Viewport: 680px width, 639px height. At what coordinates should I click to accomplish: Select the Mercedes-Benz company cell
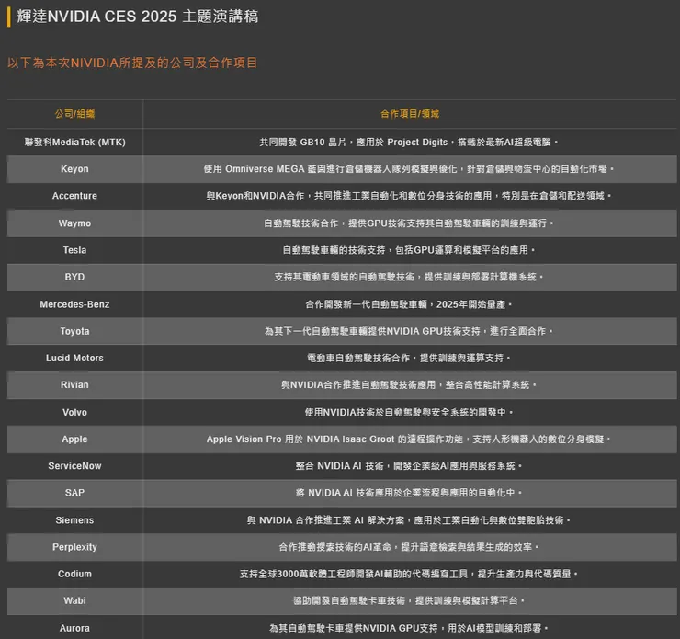tap(74, 304)
